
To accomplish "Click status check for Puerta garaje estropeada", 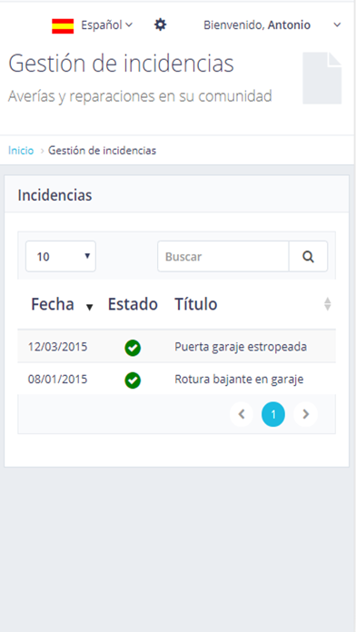I will [133, 348].
